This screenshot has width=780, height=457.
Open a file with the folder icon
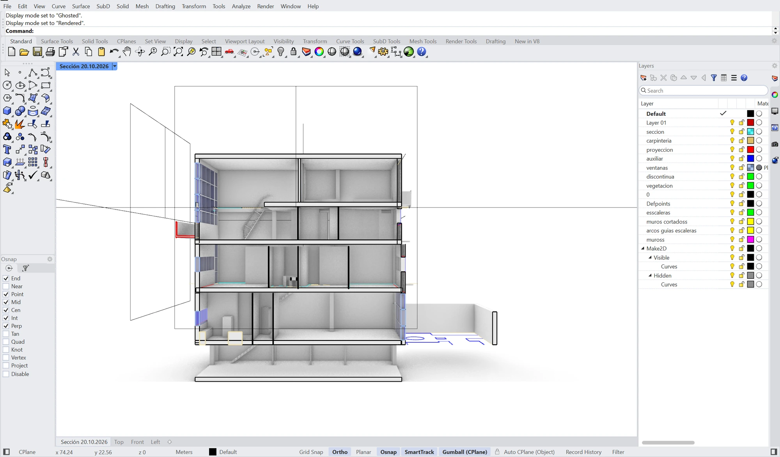click(x=24, y=52)
